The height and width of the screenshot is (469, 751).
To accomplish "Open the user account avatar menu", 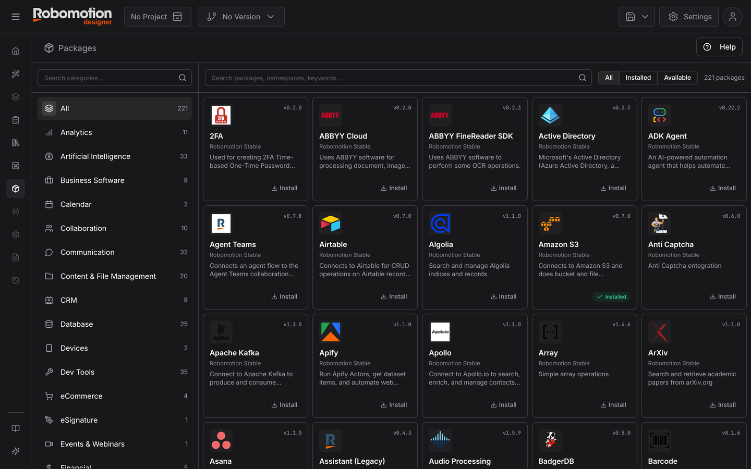I will pos(733,17).
